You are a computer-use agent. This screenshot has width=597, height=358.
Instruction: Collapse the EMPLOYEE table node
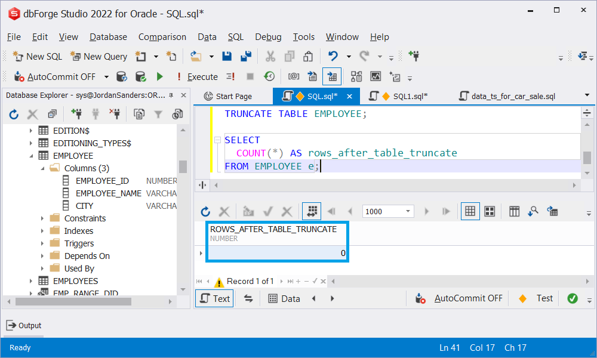tap(32, 155)
